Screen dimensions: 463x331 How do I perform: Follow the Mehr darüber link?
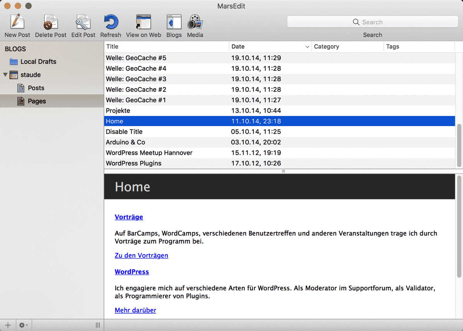tap(135, 310)
